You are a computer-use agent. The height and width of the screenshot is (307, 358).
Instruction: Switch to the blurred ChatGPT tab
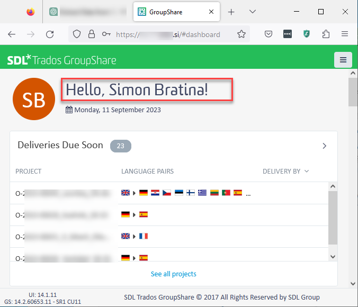88,12
